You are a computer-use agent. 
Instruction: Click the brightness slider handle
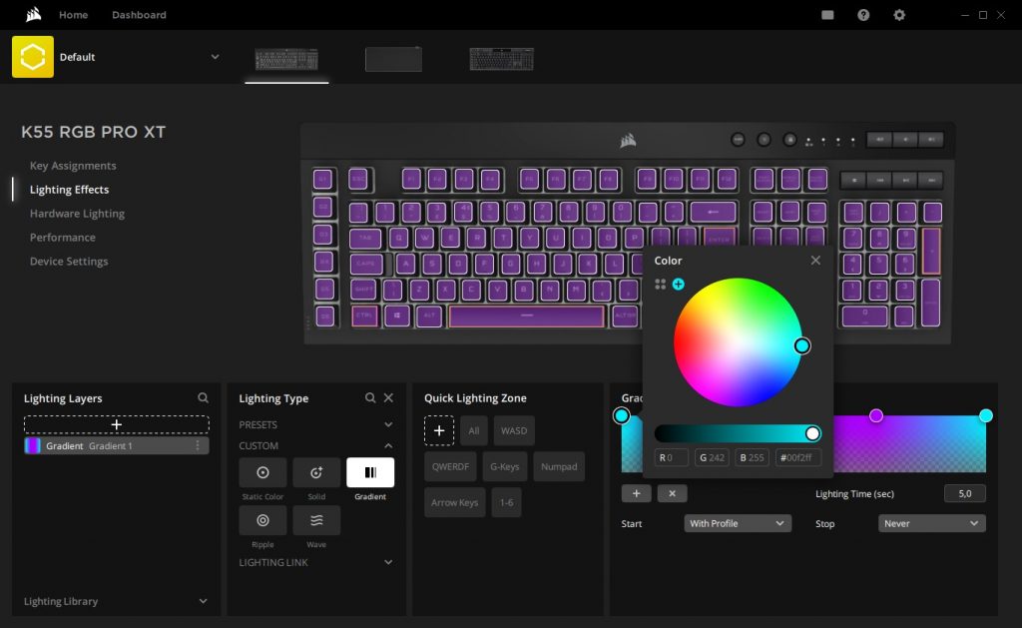(x=812, y=433)
